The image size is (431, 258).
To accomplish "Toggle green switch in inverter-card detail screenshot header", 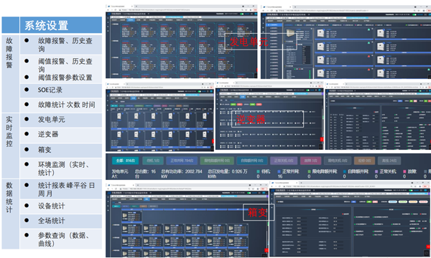I will (x=414, y=14).
